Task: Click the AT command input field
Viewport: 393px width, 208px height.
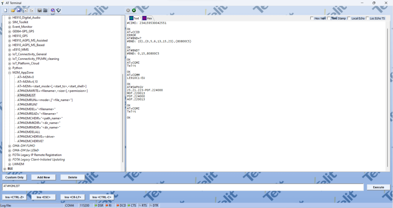Action: pos(183,187)
